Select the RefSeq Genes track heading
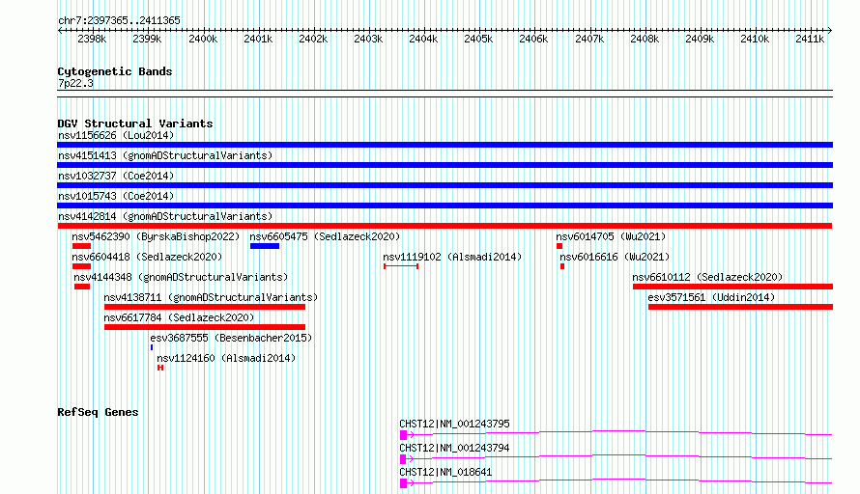860x494 pixels. click(98, 412)
